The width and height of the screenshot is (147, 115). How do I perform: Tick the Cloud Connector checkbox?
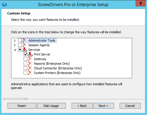pos(25,68)
